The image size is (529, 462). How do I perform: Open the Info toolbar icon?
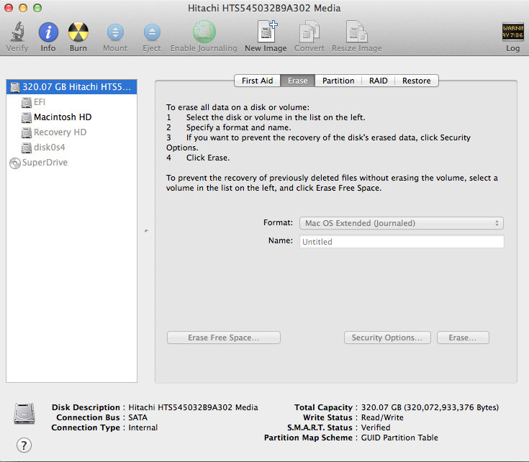(x=48, y=32)
